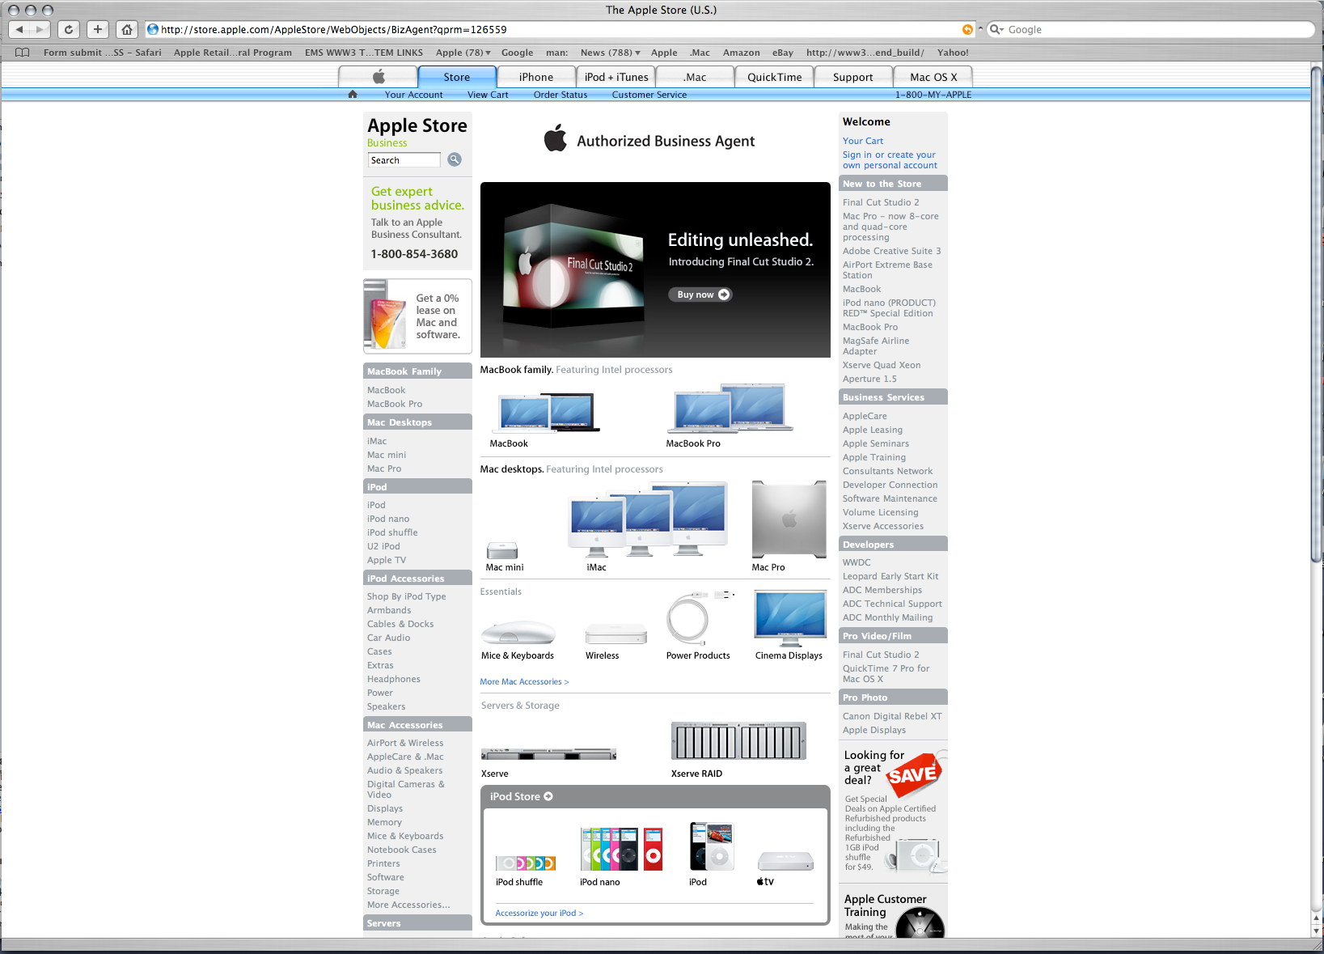The image size is (1324, 954).
Task: Click the iPod nano product image
Action: (x=621, y=849)
